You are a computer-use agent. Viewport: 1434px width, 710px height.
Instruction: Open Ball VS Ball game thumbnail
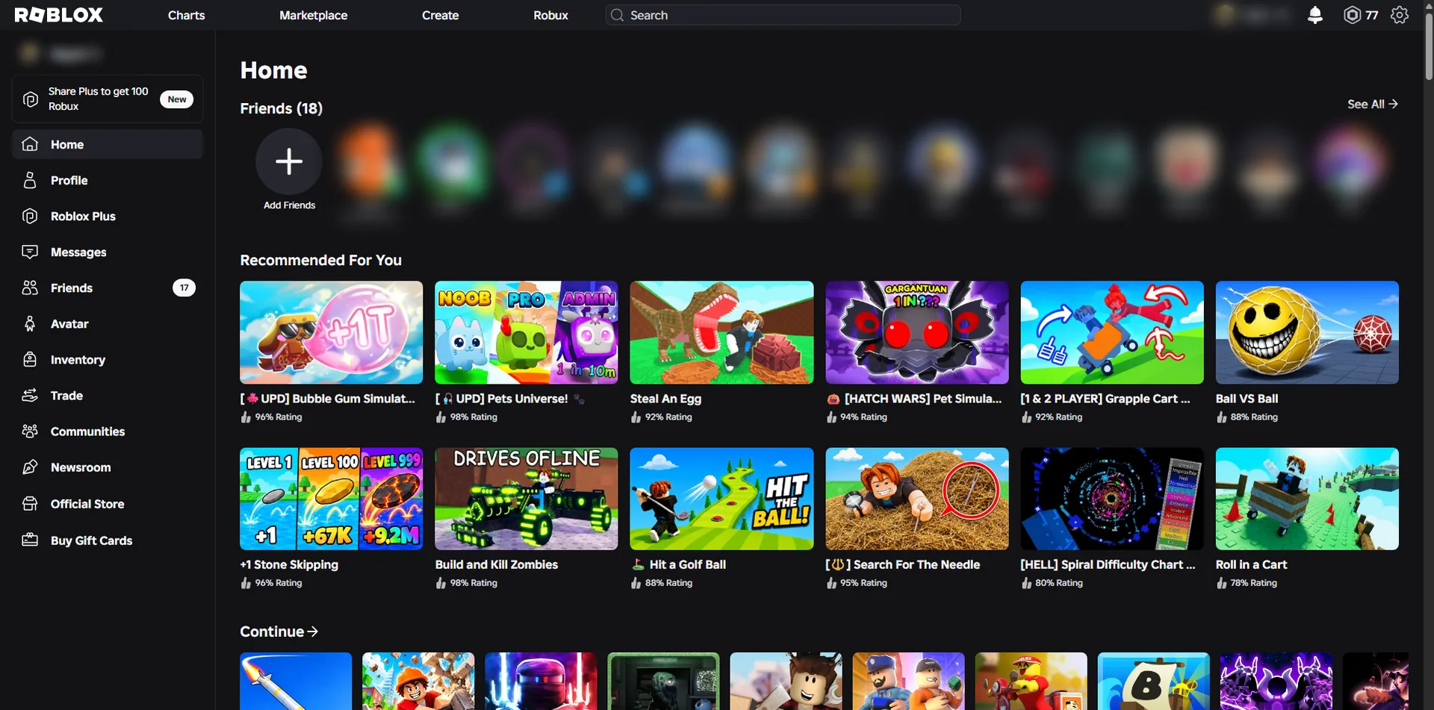[1307, 332]
